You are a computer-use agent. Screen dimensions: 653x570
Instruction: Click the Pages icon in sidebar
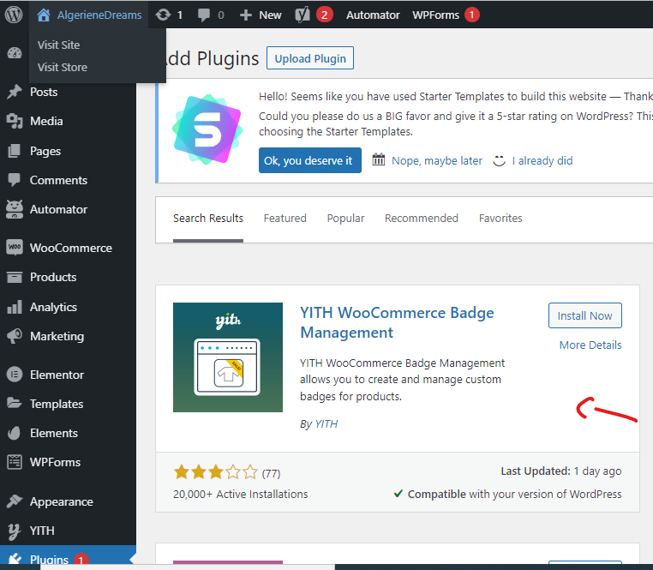pyautogui.click(x=15, y=151)
